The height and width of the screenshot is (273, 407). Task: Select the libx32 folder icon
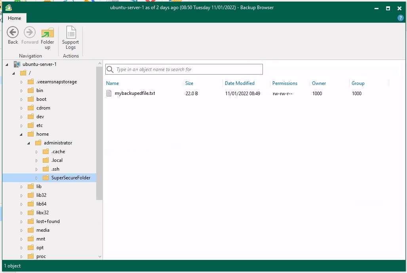(x=30, y=212)
